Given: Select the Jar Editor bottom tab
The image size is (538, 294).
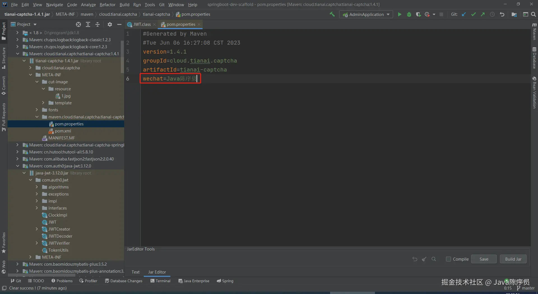Looking at the screenshot, I should (157, 272).
